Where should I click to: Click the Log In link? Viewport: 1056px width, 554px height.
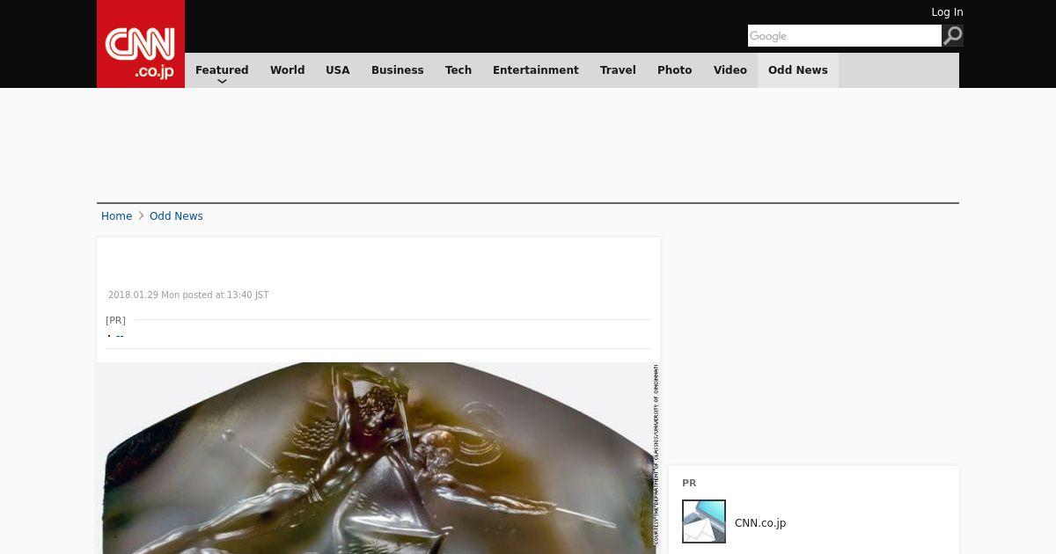[947, 12]
